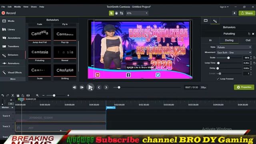
Task: Open the Help menu
Action: (42, 7)
